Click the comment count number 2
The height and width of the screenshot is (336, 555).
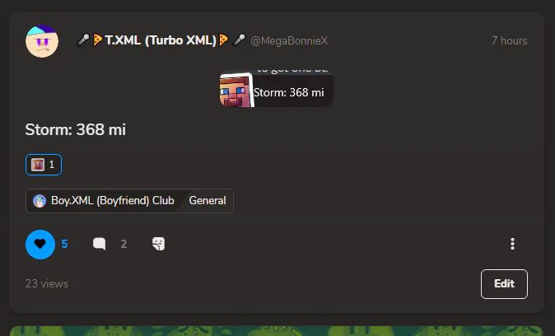pyautogui.click(x=124, y=244)
